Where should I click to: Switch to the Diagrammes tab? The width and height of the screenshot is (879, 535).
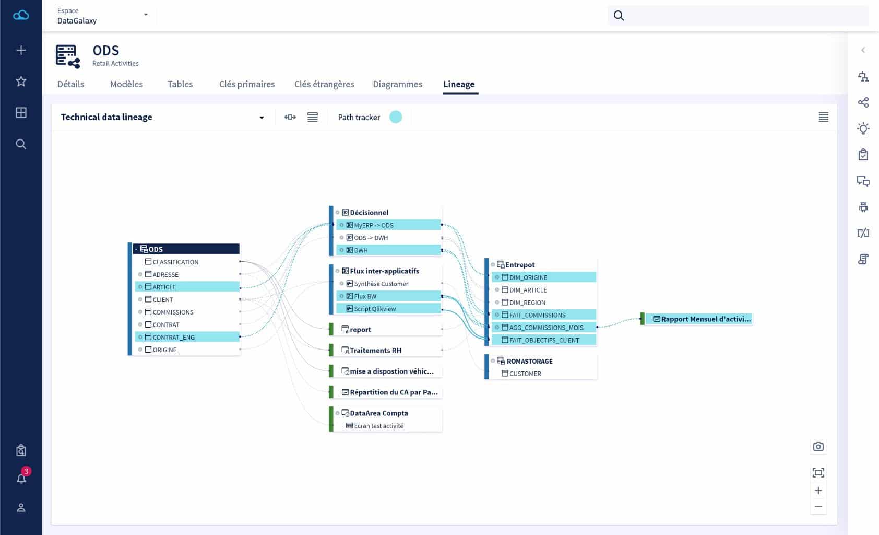398,84
